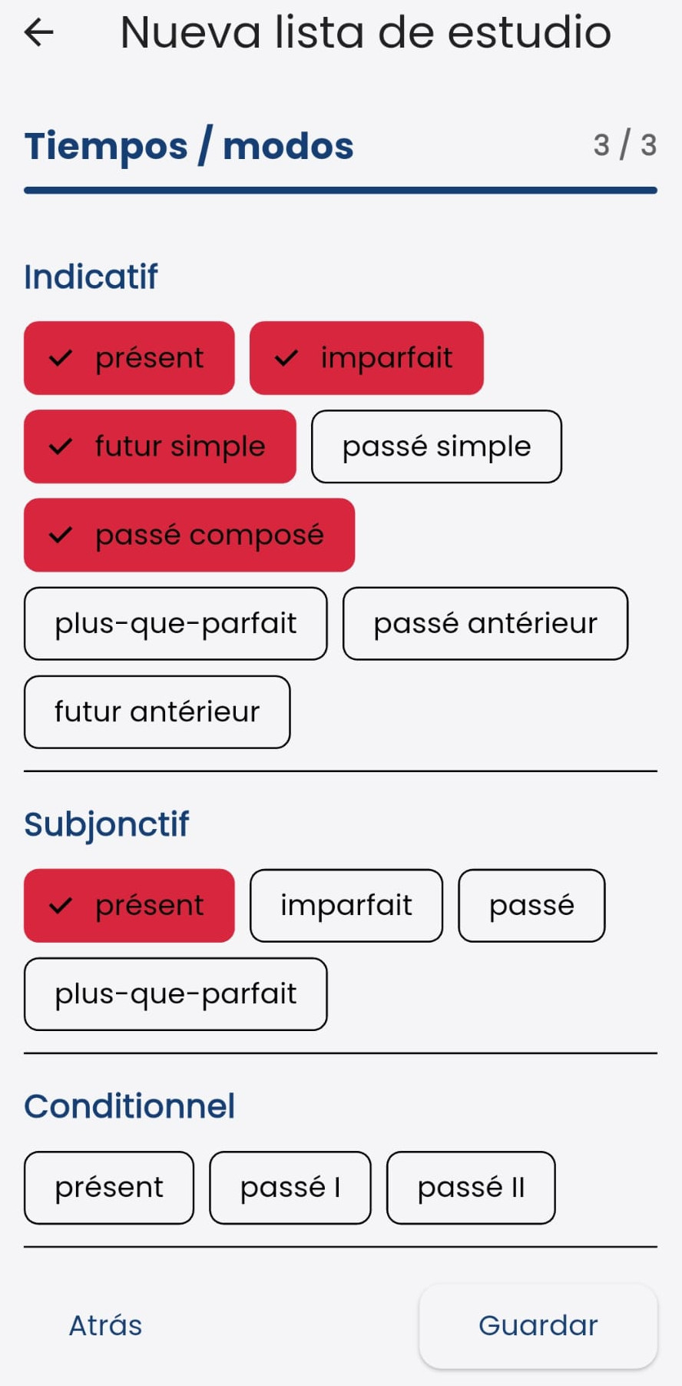Select Conditionnel présent chip

(109, 1188)
